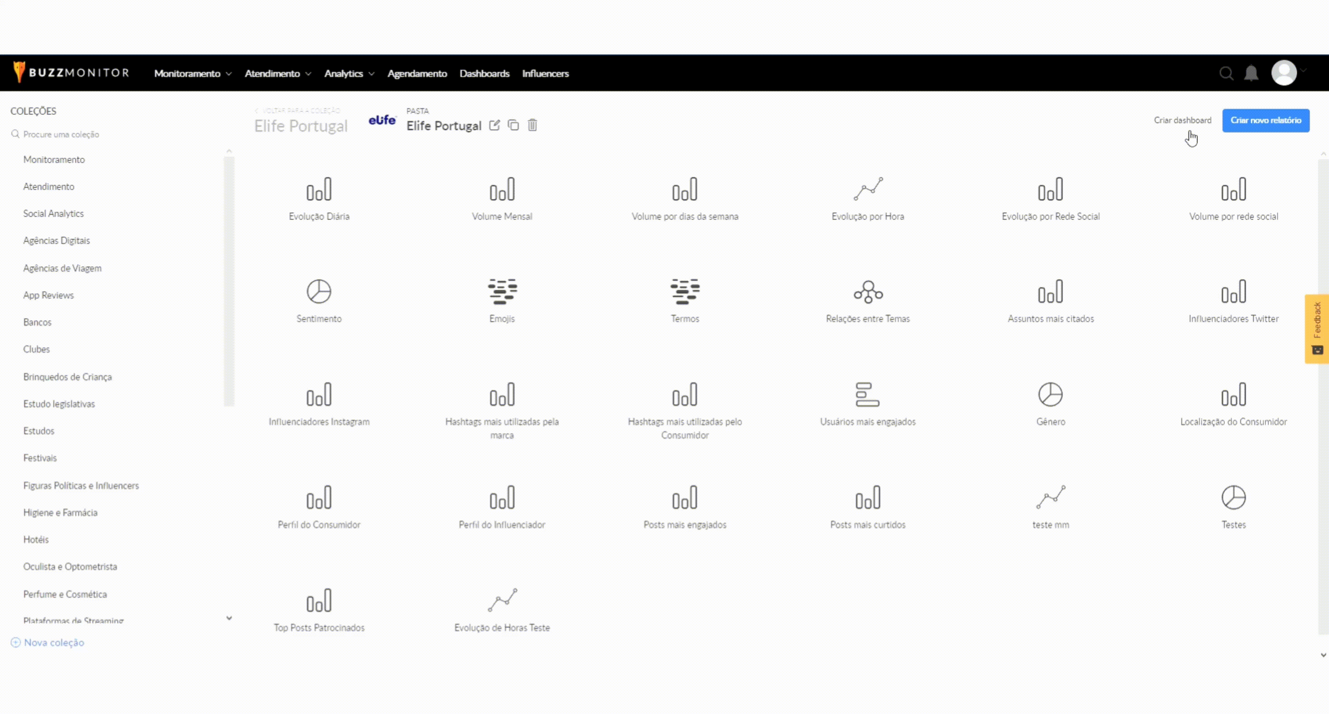Click the Criar novo relatório button

(x=1266, y=120)
